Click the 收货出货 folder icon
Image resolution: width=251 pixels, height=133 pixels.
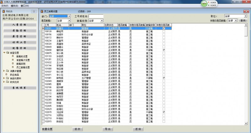coord(7,82)
